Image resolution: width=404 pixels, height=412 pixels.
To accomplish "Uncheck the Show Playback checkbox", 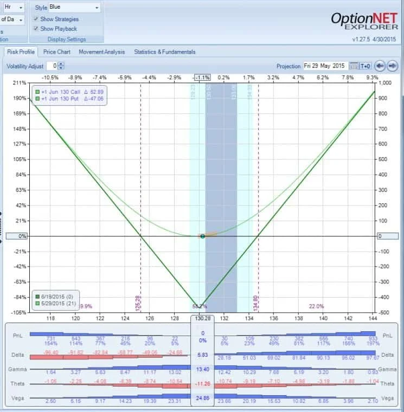I will tap(36, 28).
